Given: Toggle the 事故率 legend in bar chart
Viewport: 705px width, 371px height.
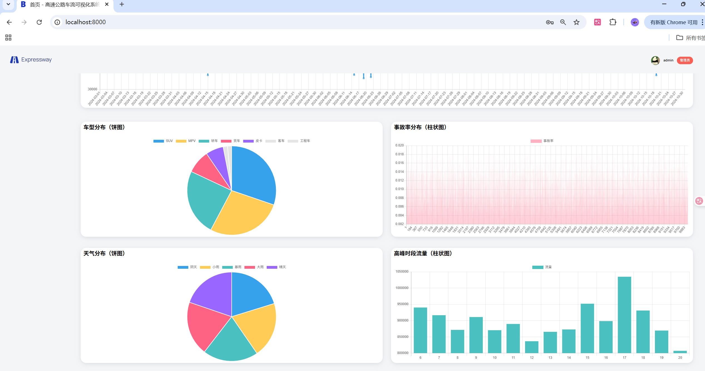Looking at the screenshot, I should (542, 141).
